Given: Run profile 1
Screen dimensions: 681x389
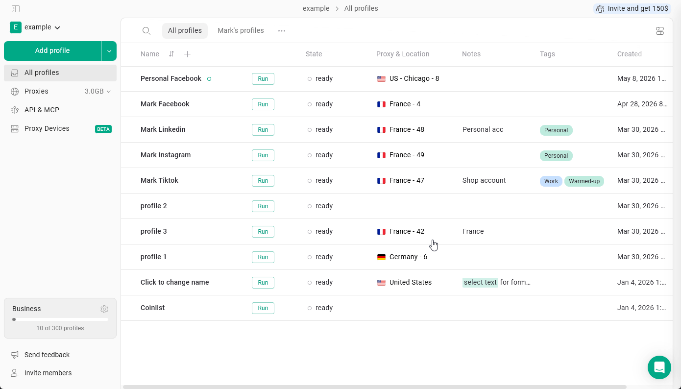Looking at the screenshot, I should click(263, 257).
